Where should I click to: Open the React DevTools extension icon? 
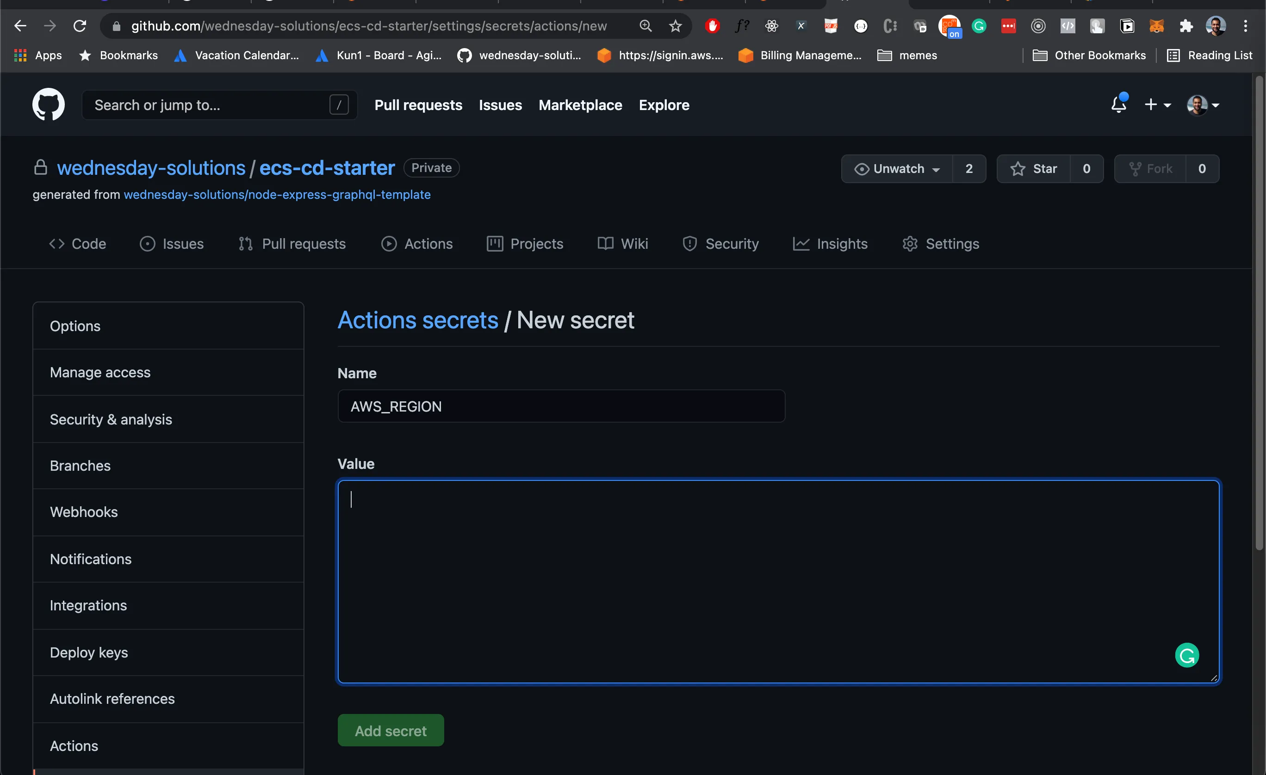(x=772, y=26)
